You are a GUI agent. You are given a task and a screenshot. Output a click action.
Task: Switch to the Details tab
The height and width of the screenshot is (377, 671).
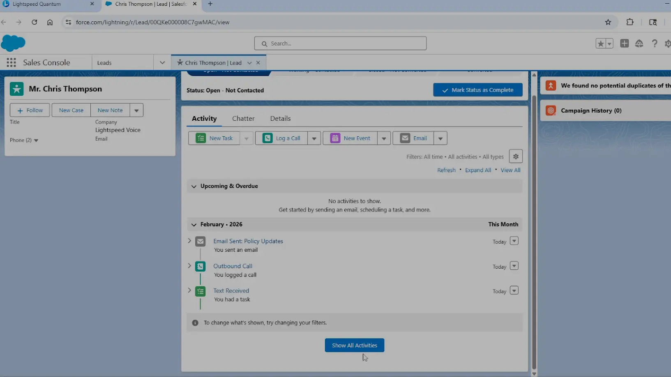tap(280, 119)
